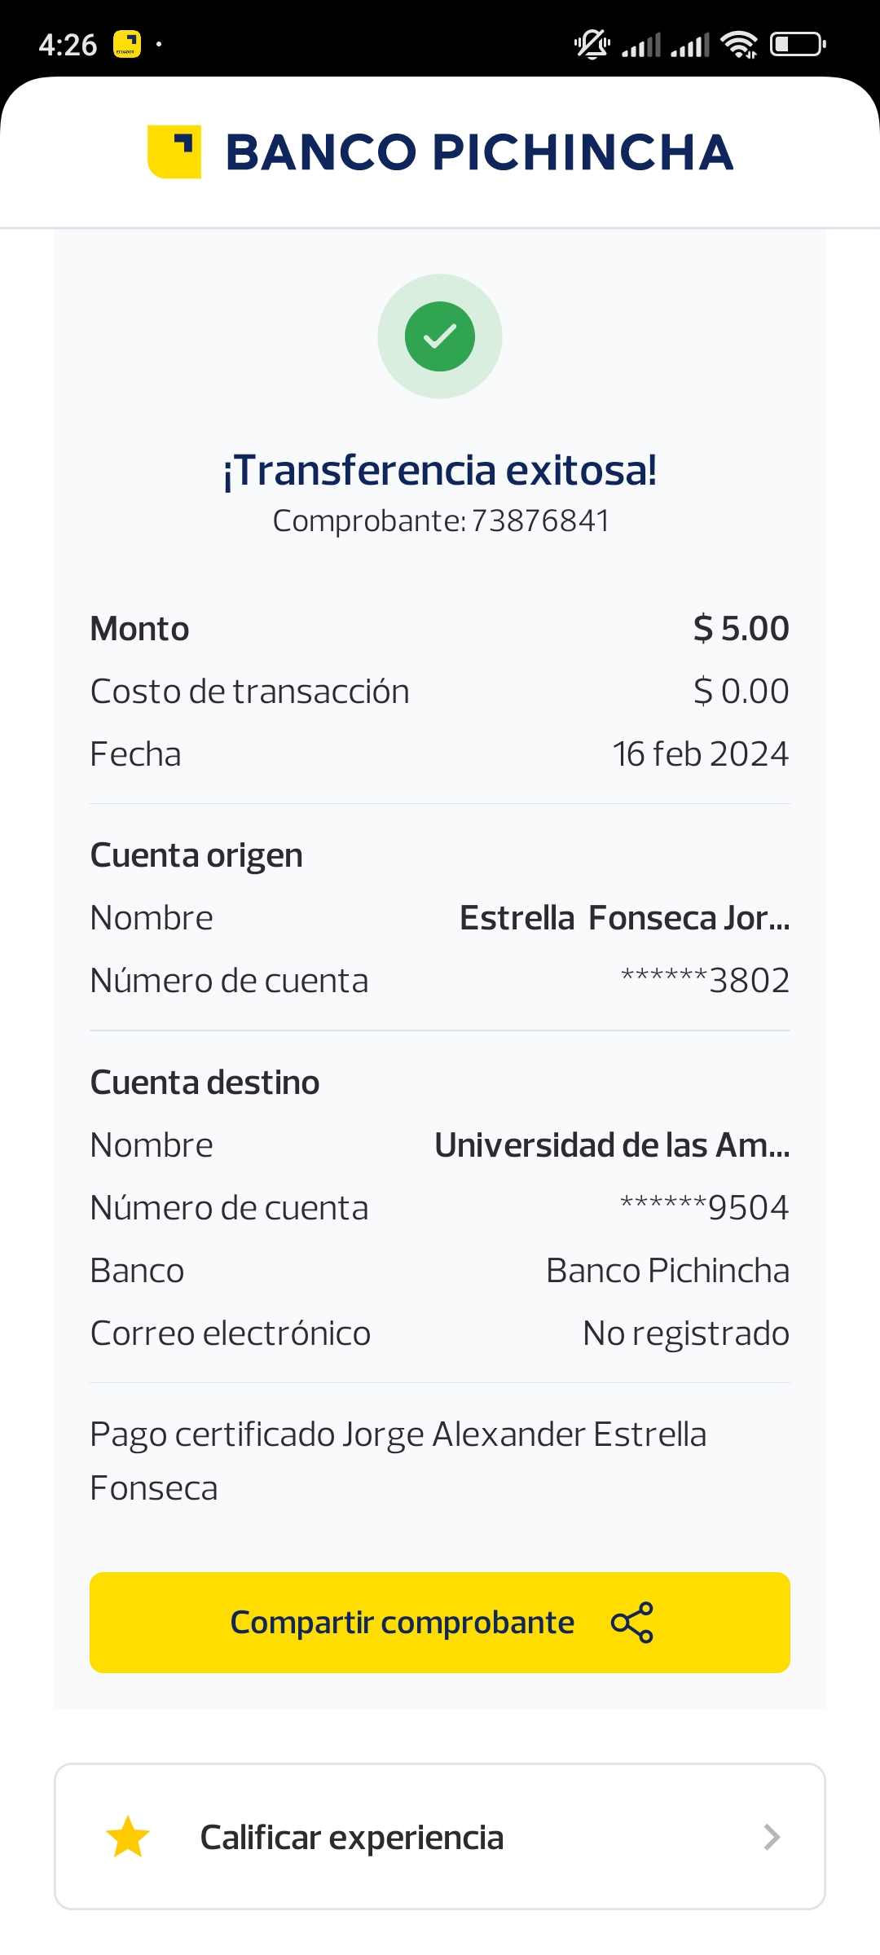This screenshot has height=1955, width=880.
Task: Tap the silent mode bell icon
Action: [592, 44]
